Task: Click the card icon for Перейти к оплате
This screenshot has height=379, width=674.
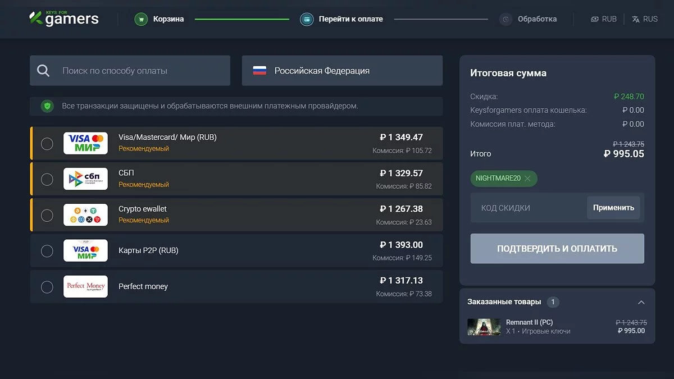Action: pos(307,19)
